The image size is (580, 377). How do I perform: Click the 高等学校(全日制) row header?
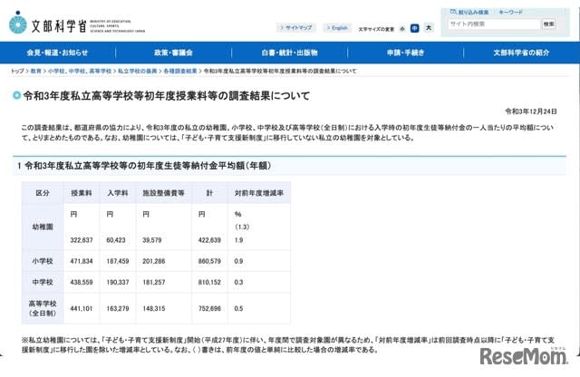point(43,308)
